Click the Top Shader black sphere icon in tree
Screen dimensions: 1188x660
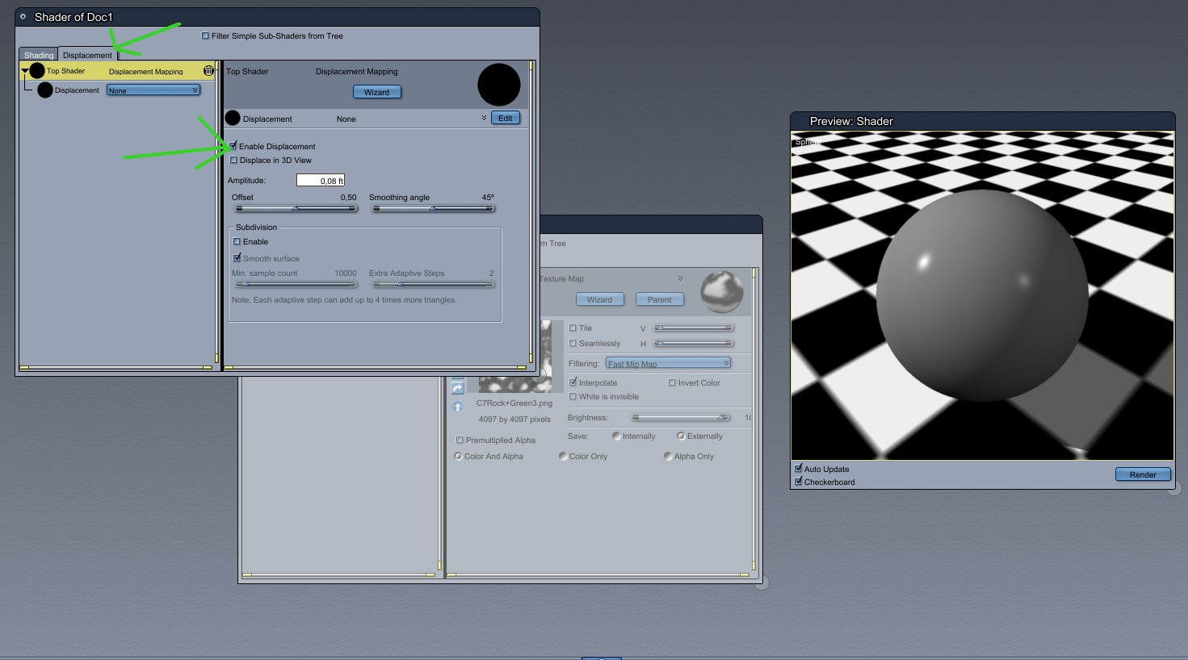[37, 71]
